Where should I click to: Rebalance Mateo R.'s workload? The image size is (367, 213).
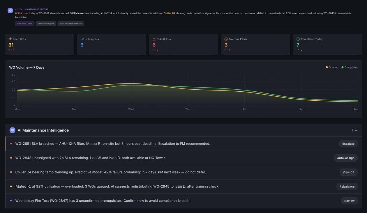point(347,187)
